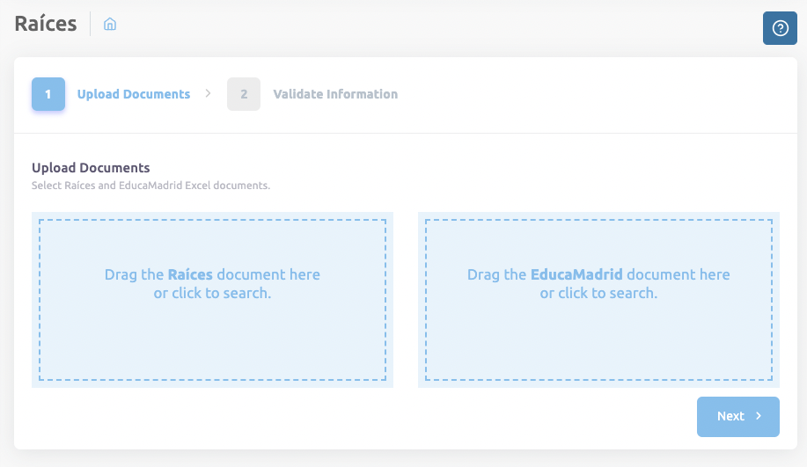The height and width of the screenshot is (467, 807).
Task: Click the bold Raíces word in drop area
Action: coord(190,274)
